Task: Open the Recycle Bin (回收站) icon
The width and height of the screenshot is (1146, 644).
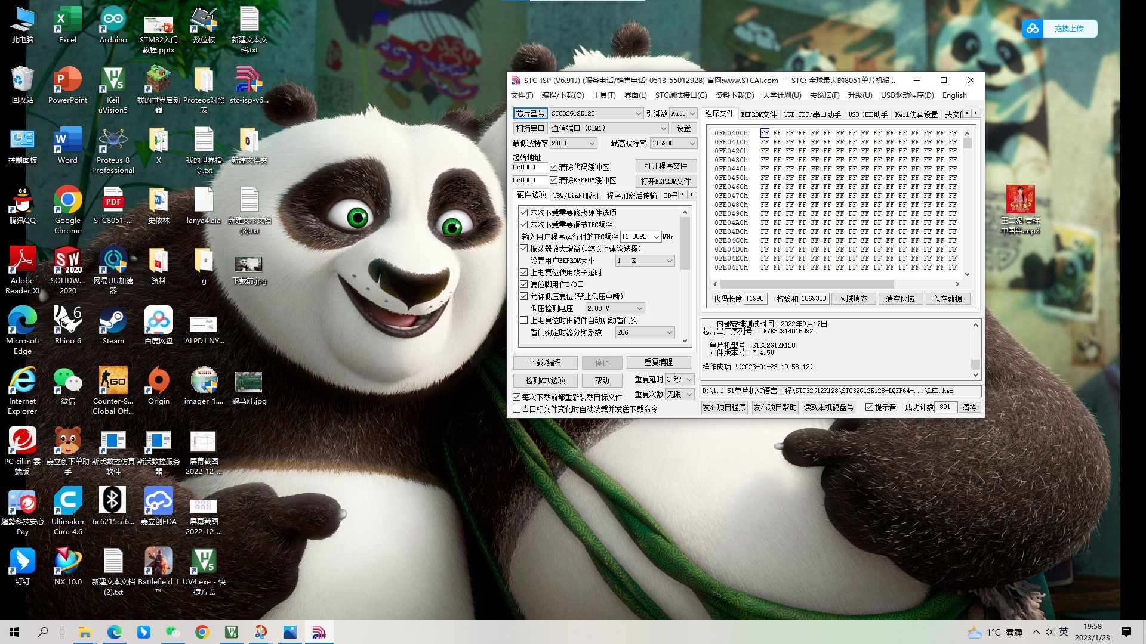Action: point(22,85)
